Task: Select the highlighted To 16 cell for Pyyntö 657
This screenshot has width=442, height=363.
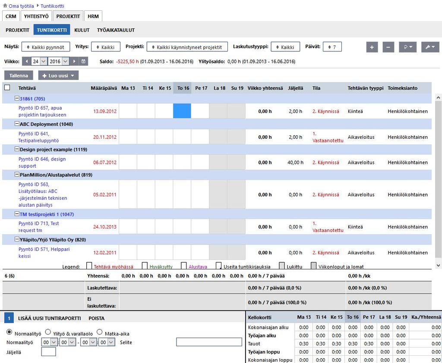Action: 182,111
